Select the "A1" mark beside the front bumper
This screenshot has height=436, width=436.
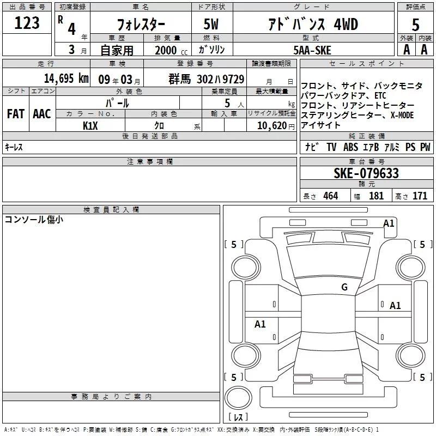click(389, 223)
